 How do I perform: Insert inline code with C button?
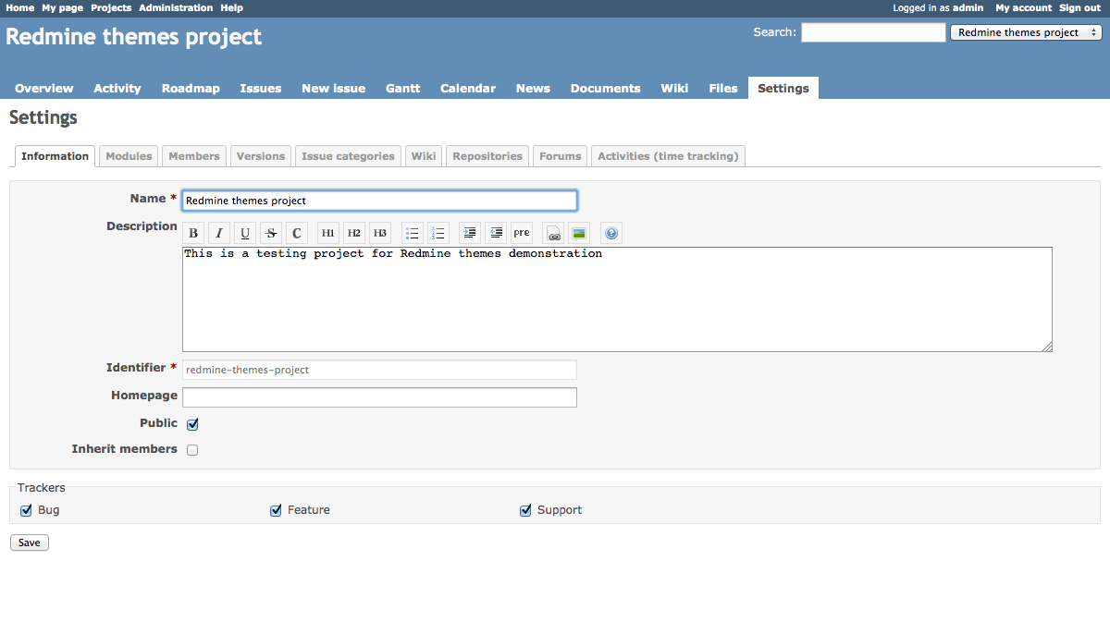pyautogui.click(x=297, y=233)
